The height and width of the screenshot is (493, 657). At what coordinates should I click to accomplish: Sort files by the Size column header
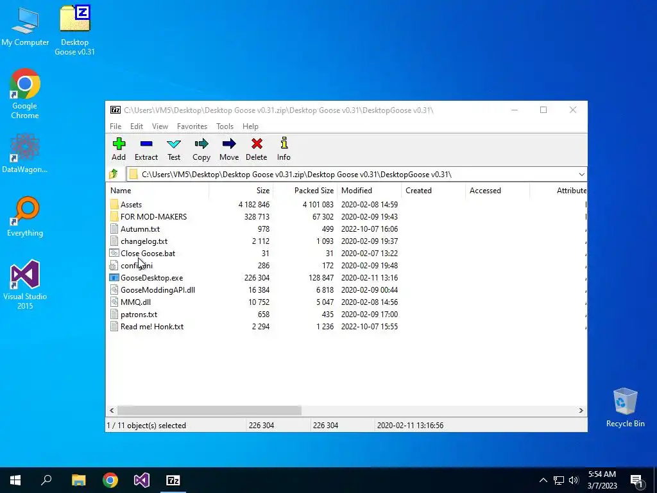click(241, 190)
